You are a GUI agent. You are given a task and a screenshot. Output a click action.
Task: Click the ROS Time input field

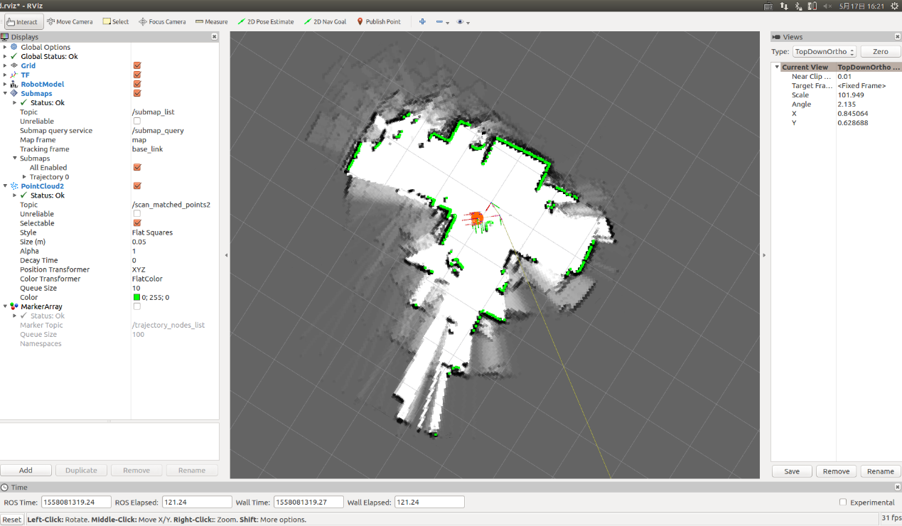[x=76, y=502]
